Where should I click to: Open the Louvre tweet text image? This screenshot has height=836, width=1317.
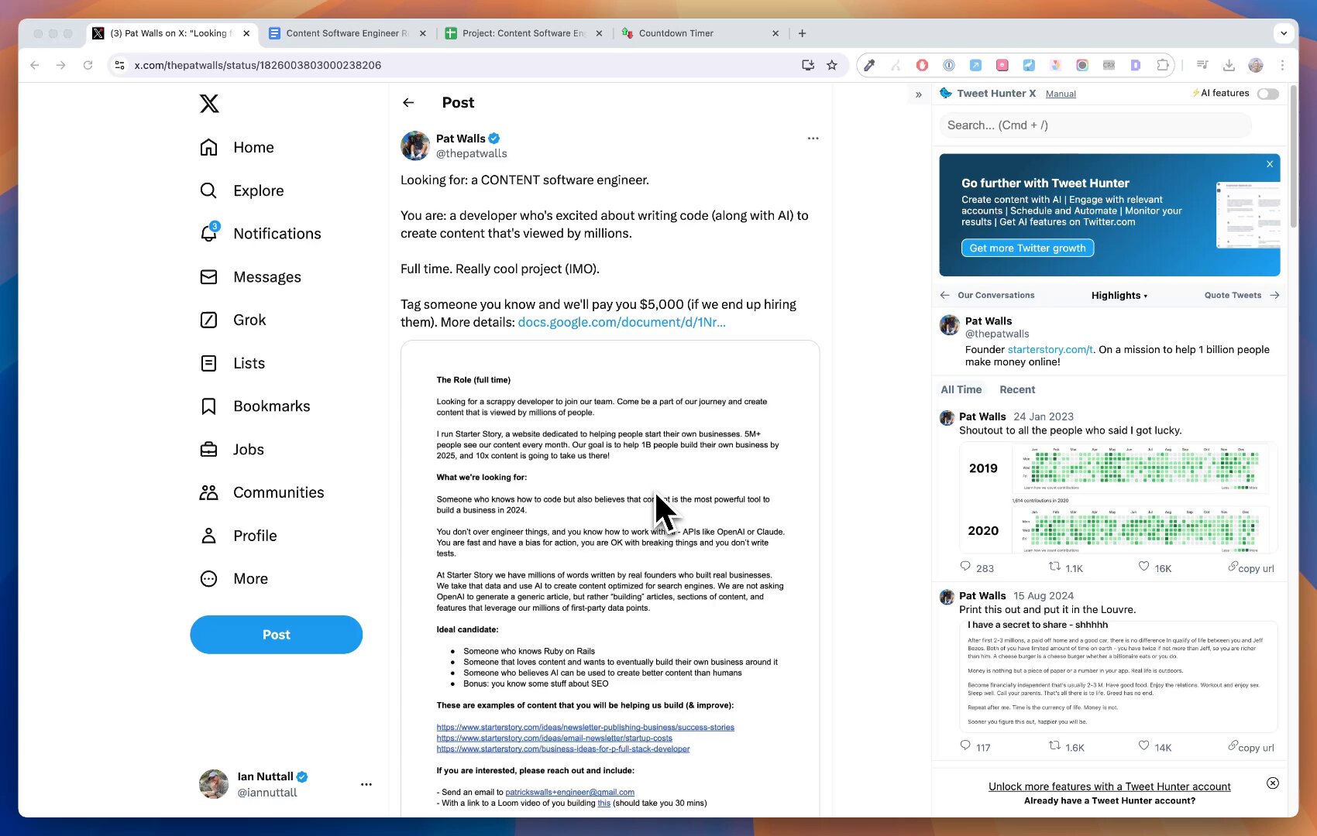1118,676
